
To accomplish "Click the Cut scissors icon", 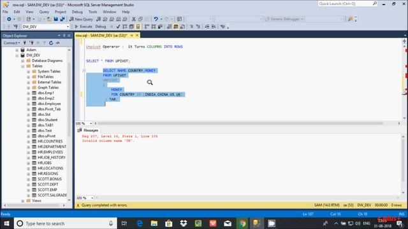I will (x=134, y=19).
